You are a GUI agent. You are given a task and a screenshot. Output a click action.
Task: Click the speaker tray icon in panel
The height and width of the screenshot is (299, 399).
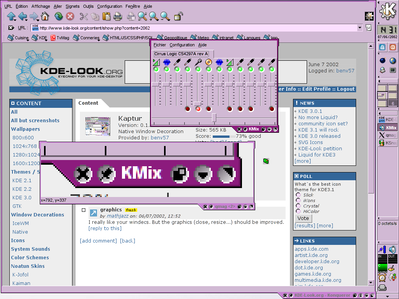tap(393, 250)
